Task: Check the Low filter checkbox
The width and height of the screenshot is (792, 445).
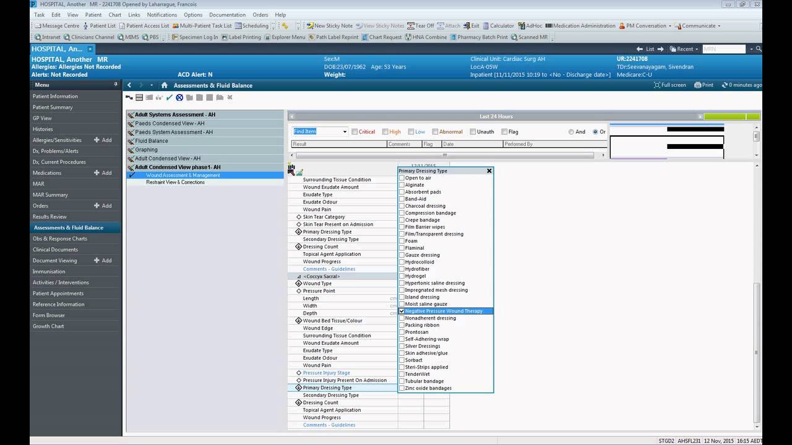Action: pos(411,132)
